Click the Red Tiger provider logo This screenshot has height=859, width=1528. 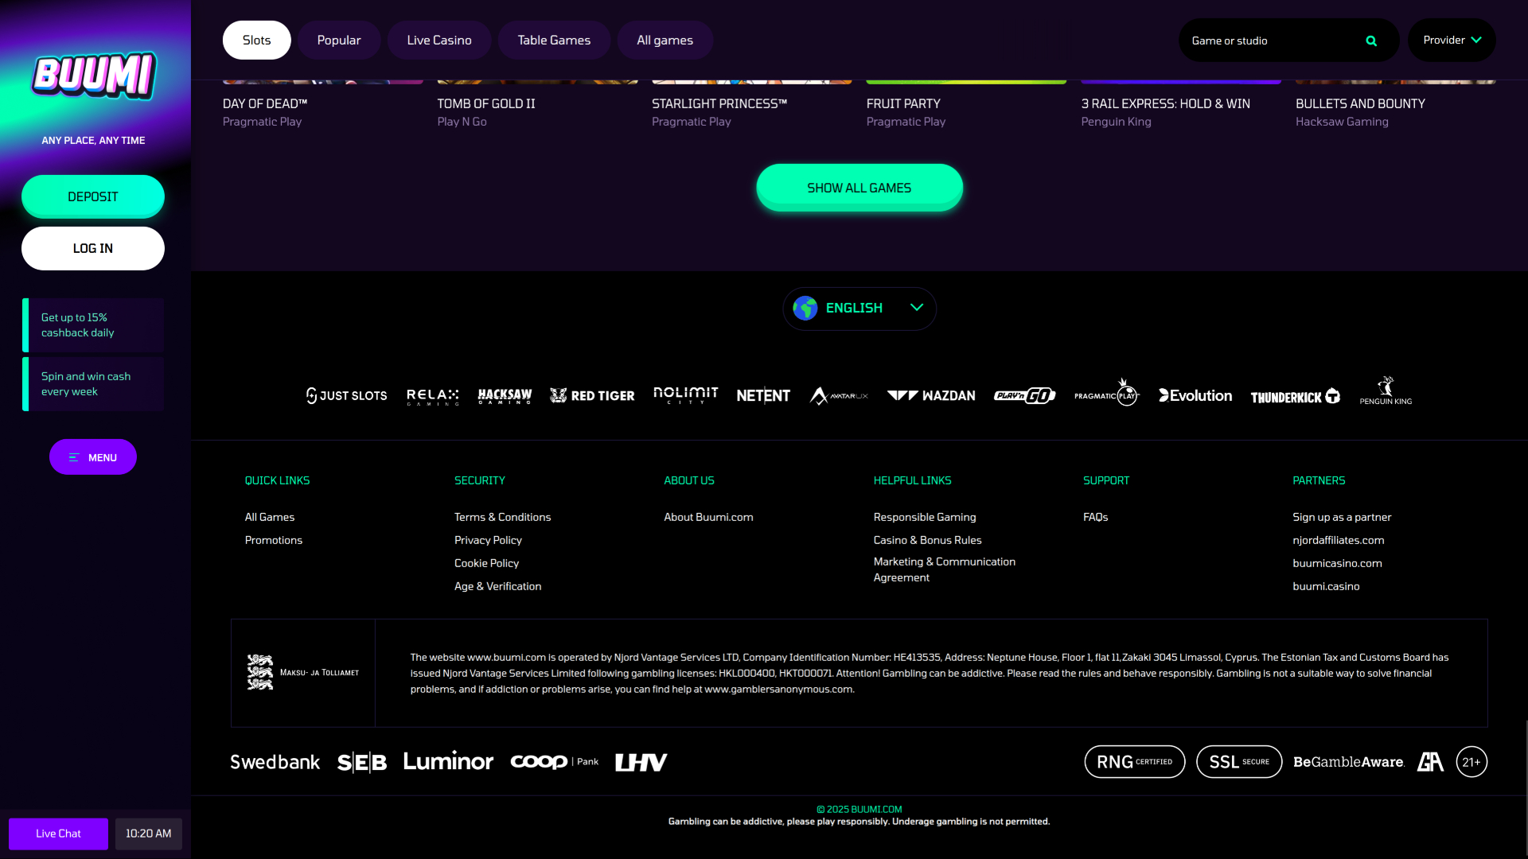pyautogui.click(x=592, y=395)
